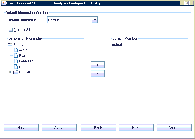Remove default member with the < button
This screenshot has width=195, height=139.
point(98,73)
